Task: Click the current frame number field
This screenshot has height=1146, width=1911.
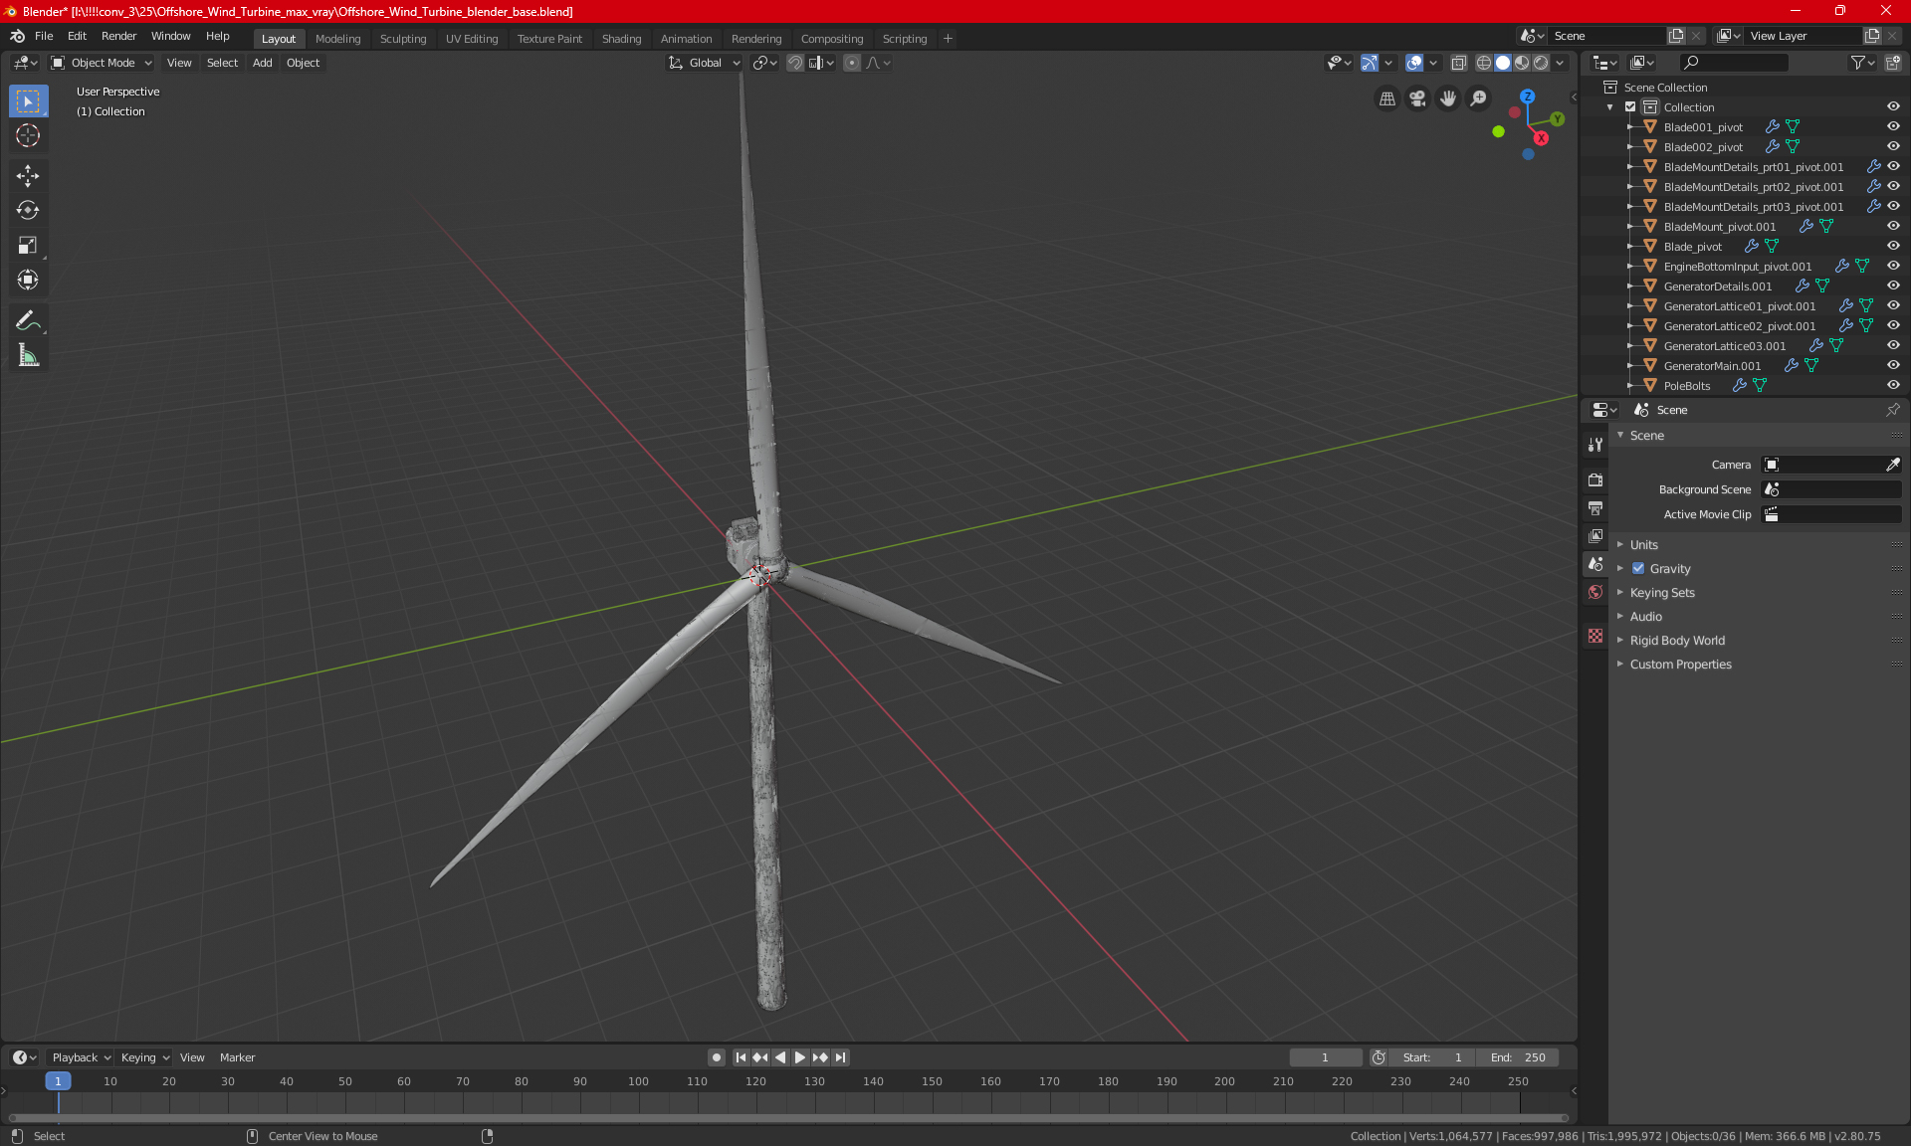Action: pyautogui.click(x=1326, y=1057)
